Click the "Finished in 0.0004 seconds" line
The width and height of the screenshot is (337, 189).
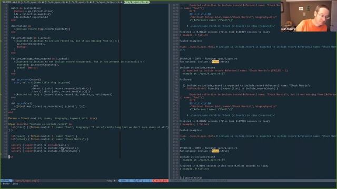pyautogui.click(x=224, y=166)
